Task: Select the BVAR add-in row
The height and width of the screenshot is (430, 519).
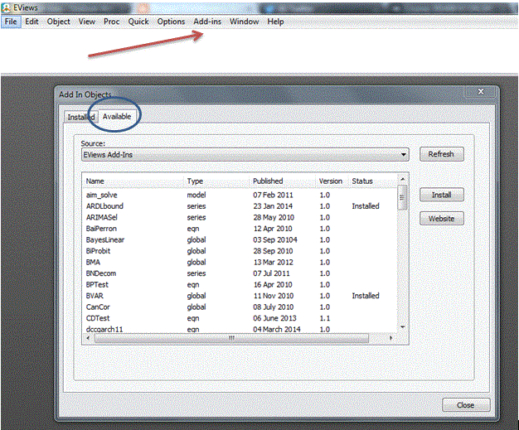Action: click(240, 296)
